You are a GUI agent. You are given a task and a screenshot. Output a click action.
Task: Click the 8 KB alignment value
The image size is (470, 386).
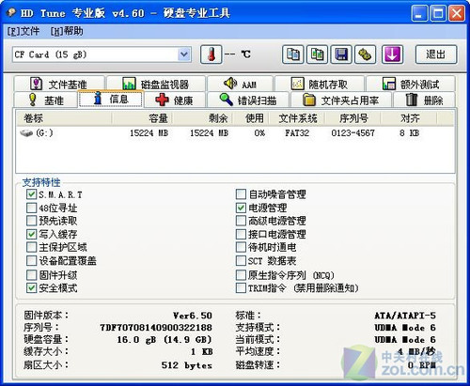(409, 133)
